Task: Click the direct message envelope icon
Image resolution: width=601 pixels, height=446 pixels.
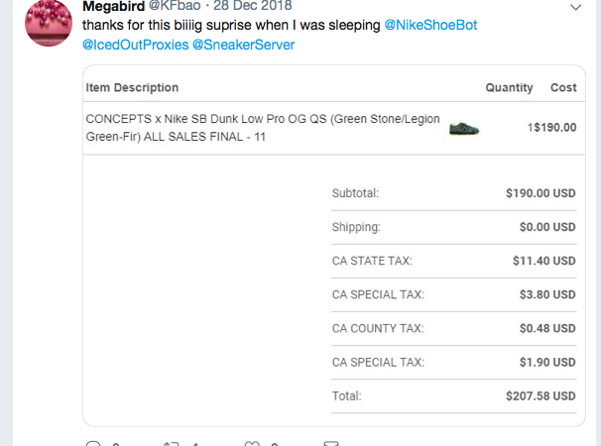Action: (332, 444)
